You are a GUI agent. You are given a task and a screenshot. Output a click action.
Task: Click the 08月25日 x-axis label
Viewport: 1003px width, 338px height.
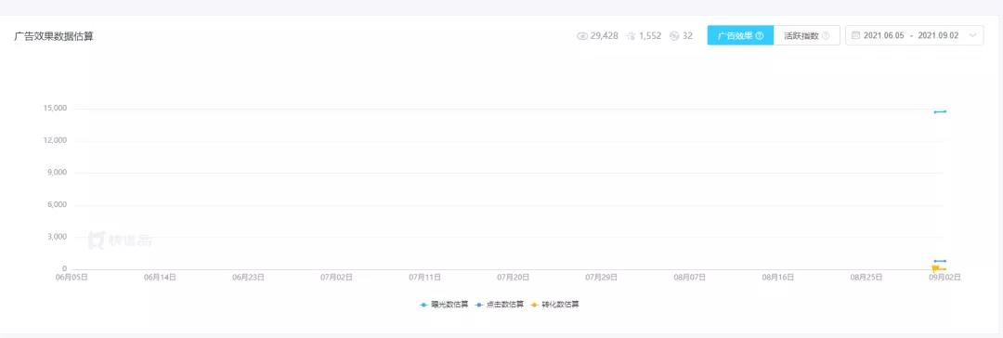click(866, 278)
